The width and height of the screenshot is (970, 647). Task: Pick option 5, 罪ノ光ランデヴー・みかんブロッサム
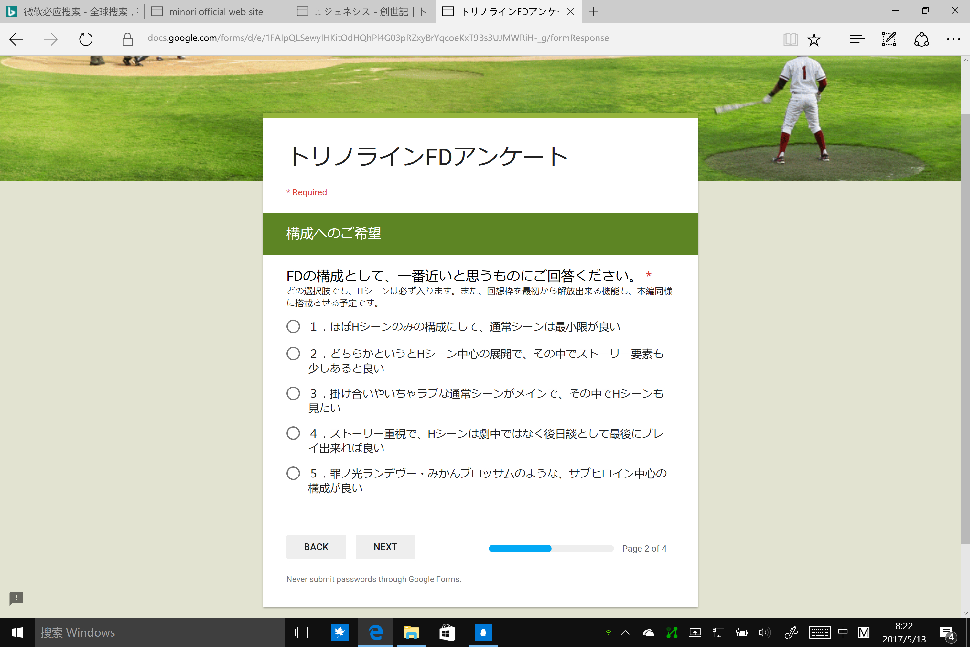293,473
